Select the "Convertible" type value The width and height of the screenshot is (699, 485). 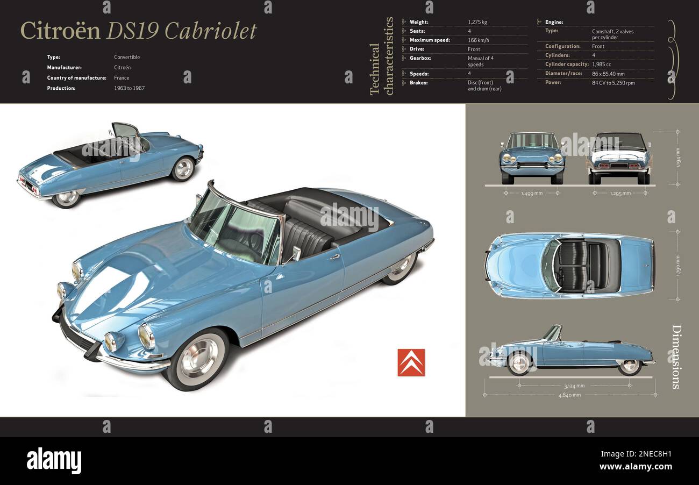tap(127, 57)
